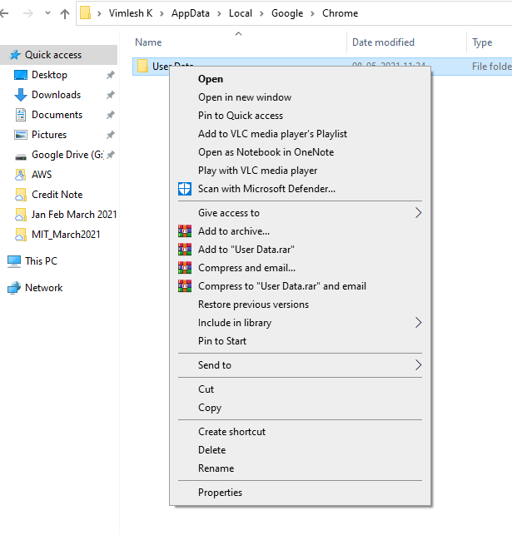512x535 pixels.
Task: Open Jan Feb March 2021 folder
Action: (74, 215)
